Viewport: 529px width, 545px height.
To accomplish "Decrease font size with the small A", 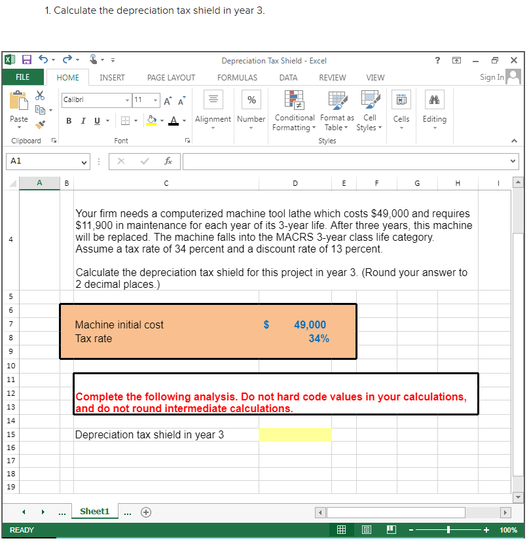I will click(x=182, y=101).
